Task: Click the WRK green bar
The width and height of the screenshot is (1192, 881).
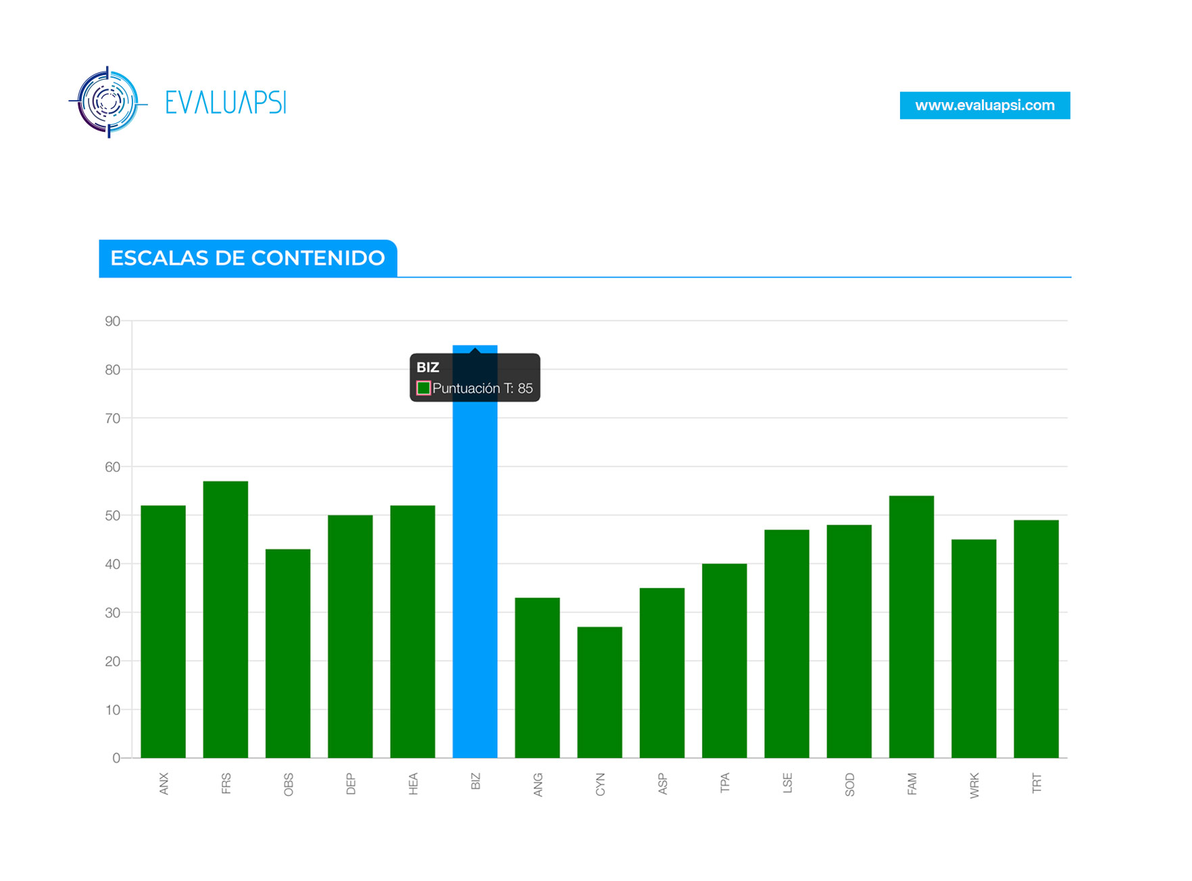Action: tap(974, 648)
